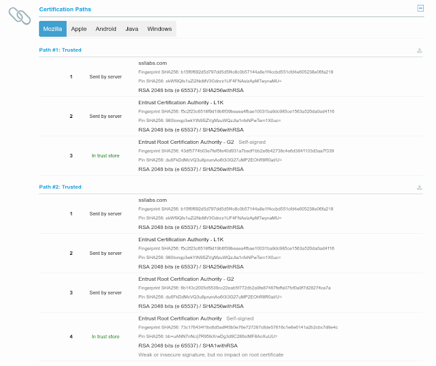Select Entrust Certification Authority - L1K in Path #1
The image size is (436, 366).
click(181, 103)
